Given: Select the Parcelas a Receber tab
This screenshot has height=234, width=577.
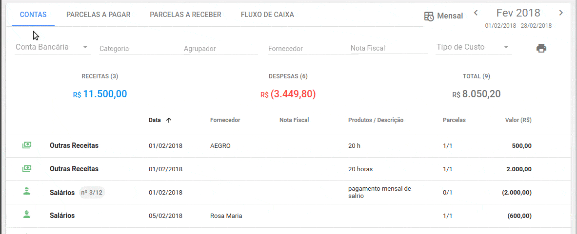Looking at the screenshot, I should (185, 15).
